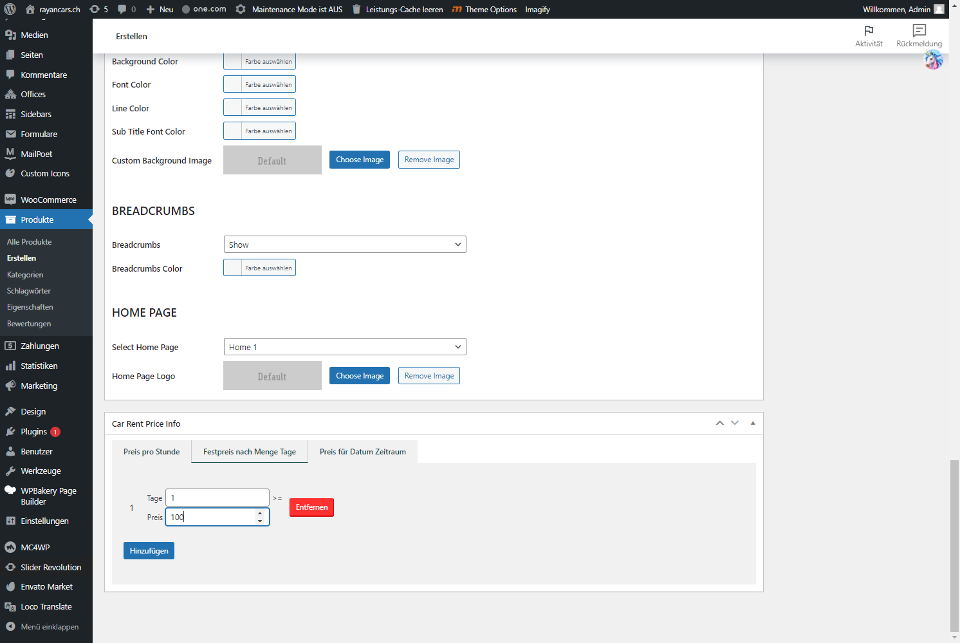Click Choose Image for Custom Background Image
960x643 pixels.
[360, 160]
